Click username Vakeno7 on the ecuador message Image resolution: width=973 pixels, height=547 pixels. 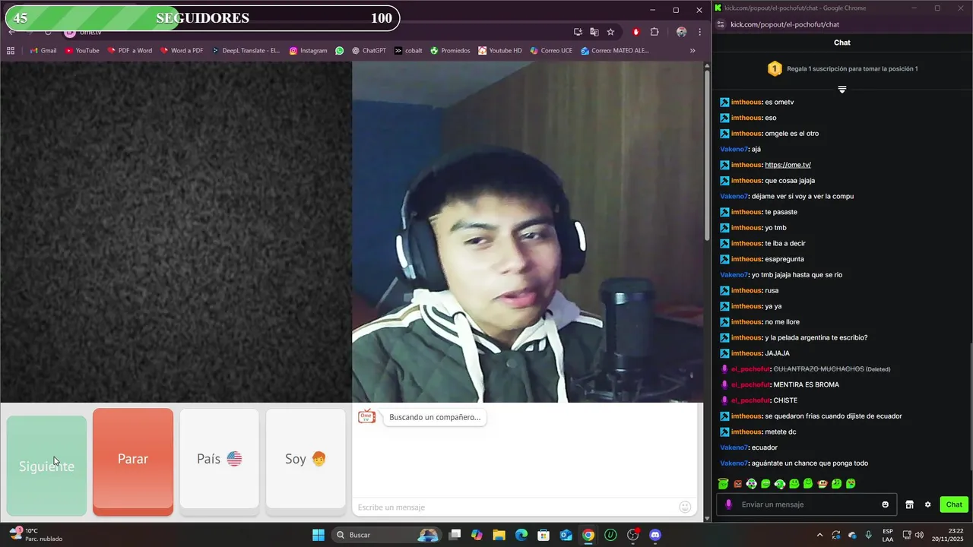pyautogui.click(x=734, y=447)
